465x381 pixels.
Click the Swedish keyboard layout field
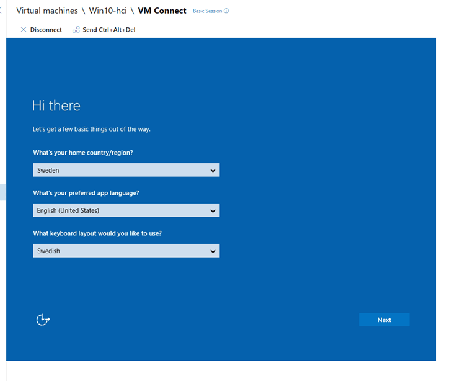coord(118,251)
